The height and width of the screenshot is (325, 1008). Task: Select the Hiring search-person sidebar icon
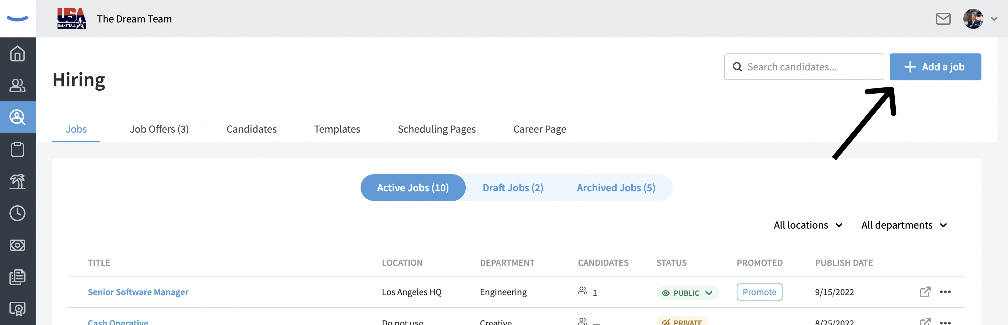(x=18, y=117)
